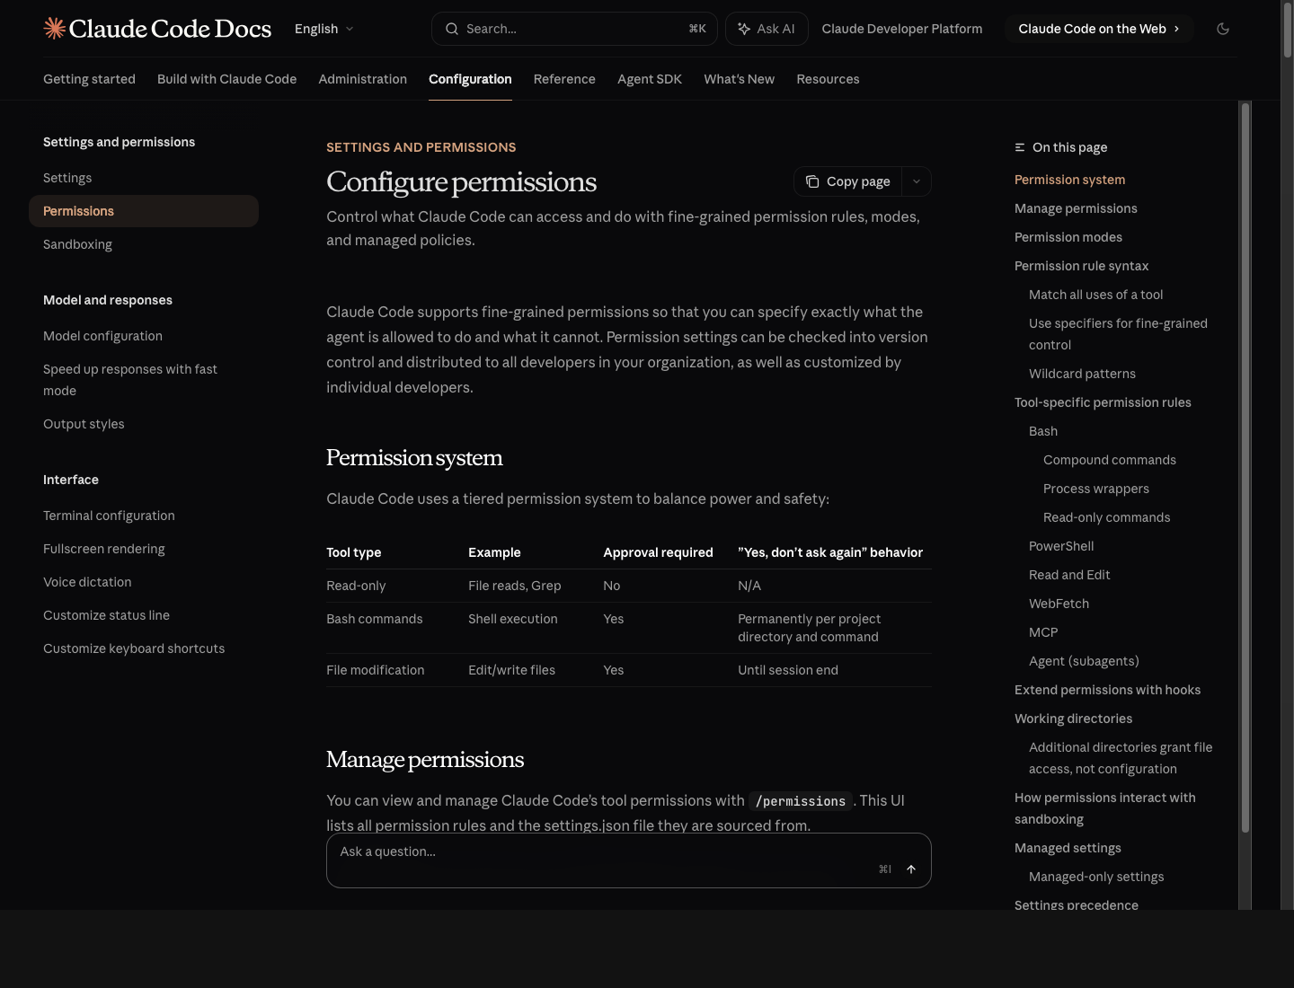
Task: Click the Claude Code Docs starburst logo
Action: point(54,29)
